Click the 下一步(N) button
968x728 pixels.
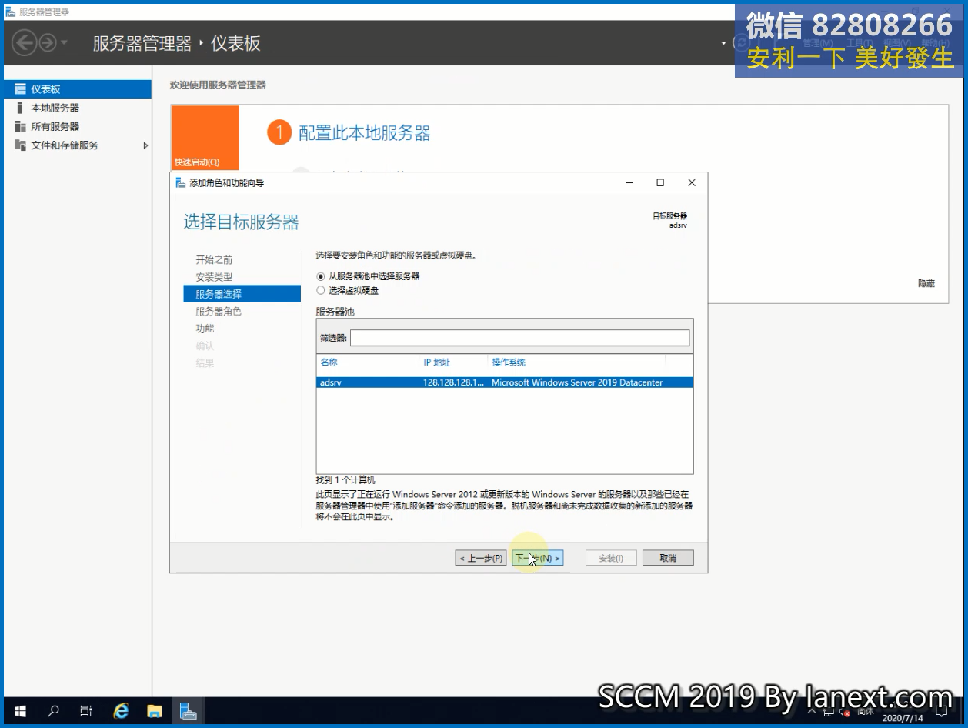click(x=537, y=558)
